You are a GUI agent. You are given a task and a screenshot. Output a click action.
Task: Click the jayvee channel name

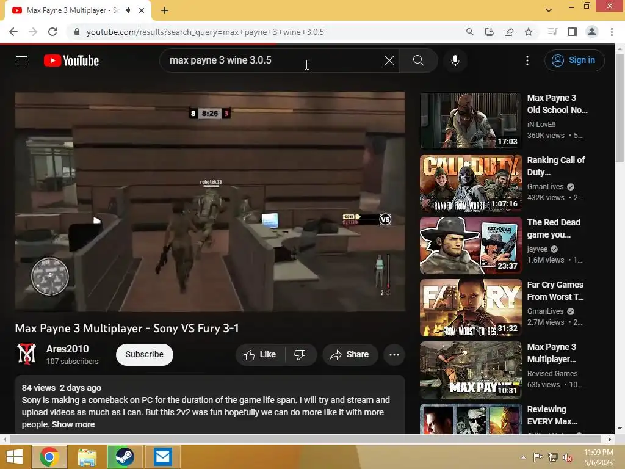537,249
